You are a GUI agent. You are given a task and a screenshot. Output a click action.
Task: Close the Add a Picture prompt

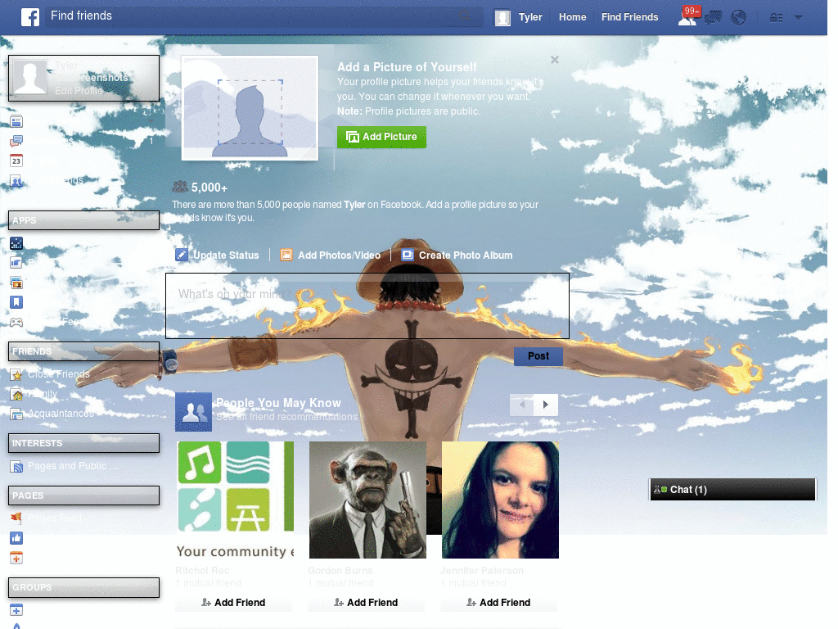click(x=555, y=60)
